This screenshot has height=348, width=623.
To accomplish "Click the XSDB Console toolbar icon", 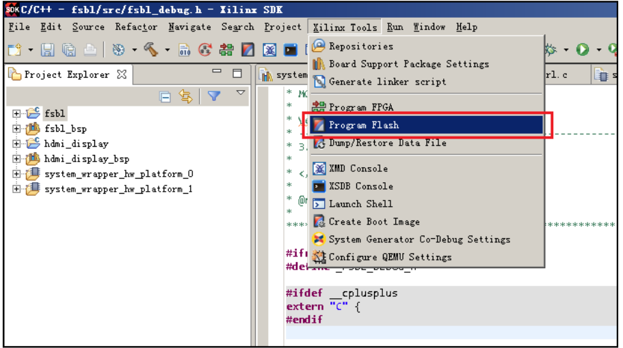I will [x=291, y=50].
